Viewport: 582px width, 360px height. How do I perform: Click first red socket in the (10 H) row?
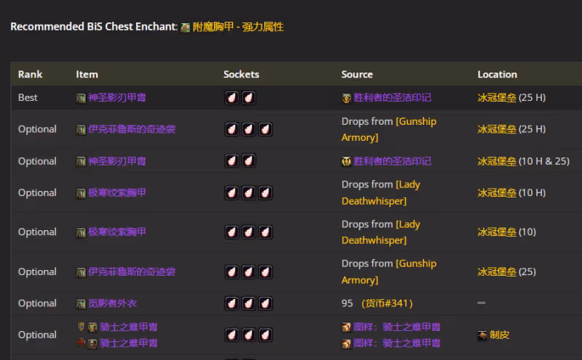[232, 193]
